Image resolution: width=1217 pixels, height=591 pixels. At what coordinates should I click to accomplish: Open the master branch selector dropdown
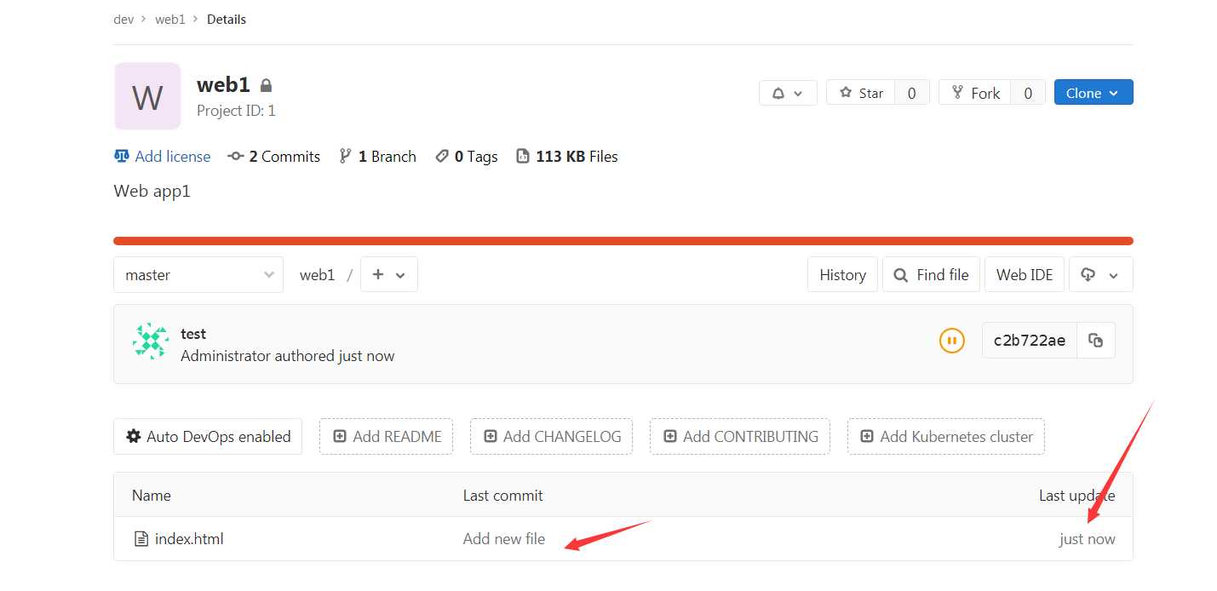(x=198, y=274)
